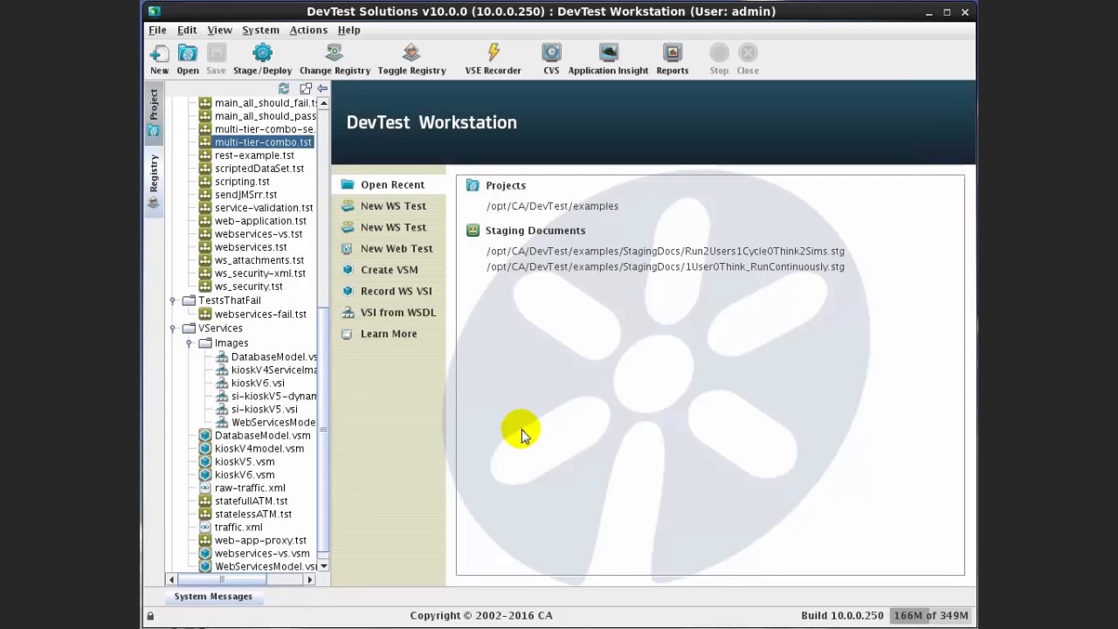Image resolution: width=1118 pixels, height=629 pixels.
Task: Open the Help menu
Action: (x=349, y=30)
